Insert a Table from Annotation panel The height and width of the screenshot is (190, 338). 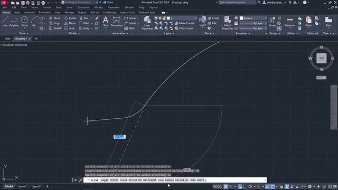click(129, 28)
